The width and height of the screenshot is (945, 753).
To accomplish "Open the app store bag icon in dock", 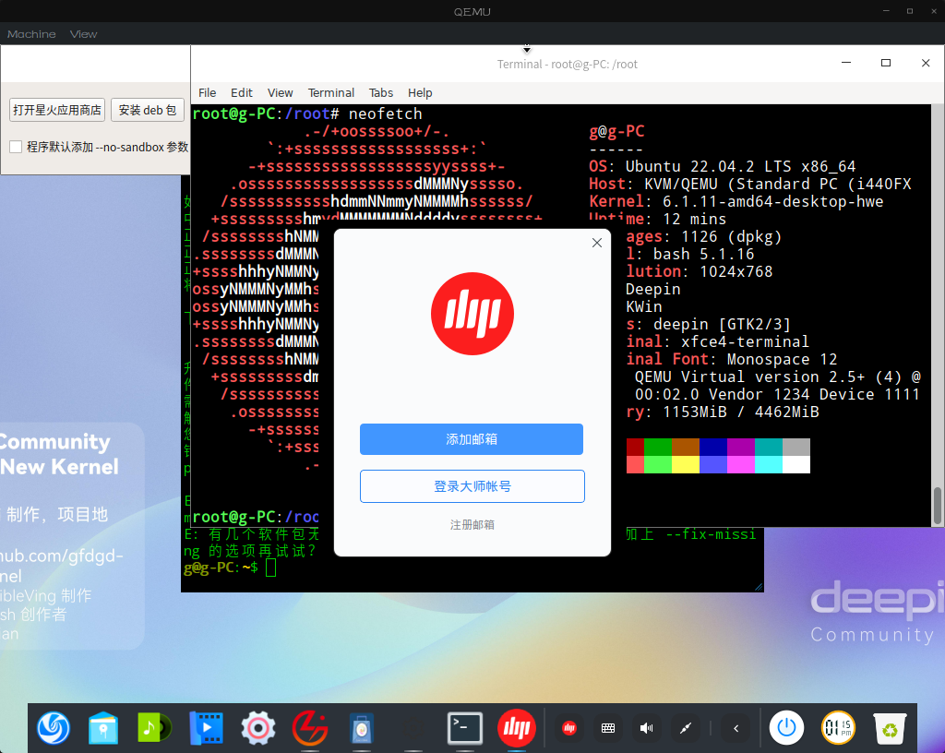I will point(362,729).
